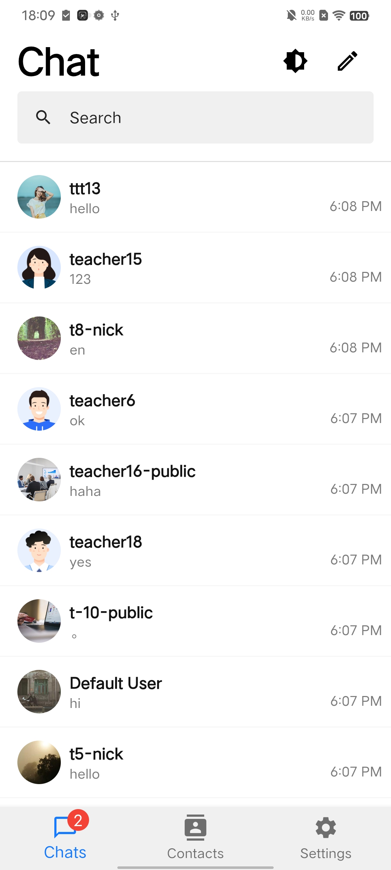The height and width of the screenshot is (870, 391).
Task: Tap the unread badge on Chats
Action: click(78, 820)
